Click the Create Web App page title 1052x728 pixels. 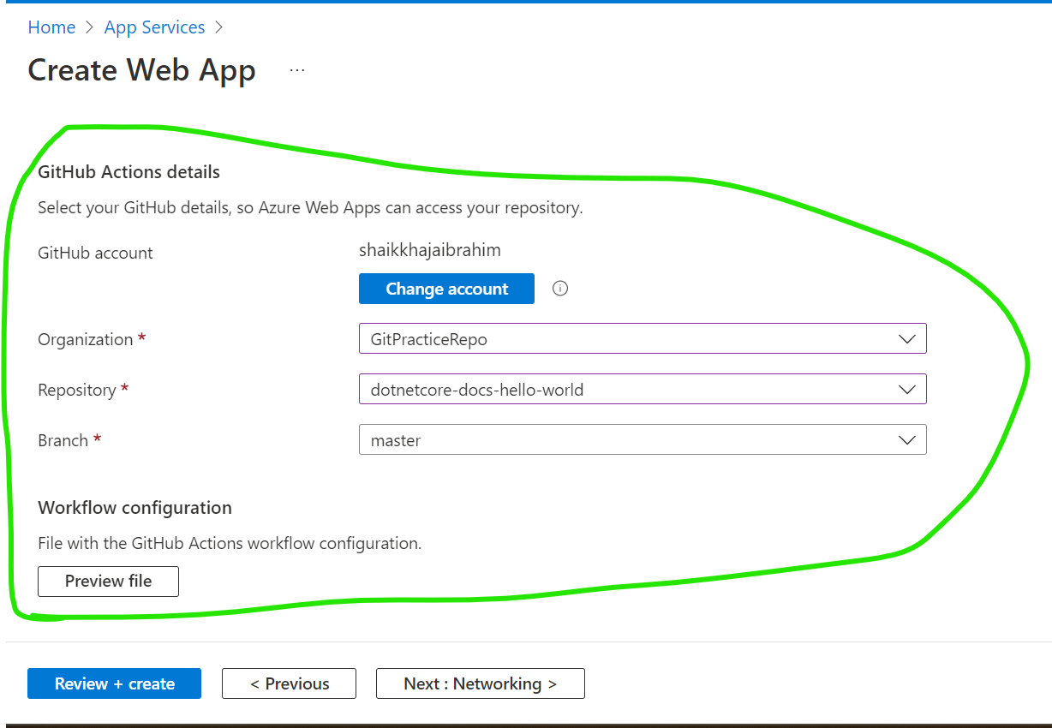pos(141,70)
